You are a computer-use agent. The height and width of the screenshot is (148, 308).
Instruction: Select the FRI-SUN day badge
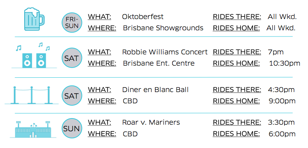coord(72,22)
